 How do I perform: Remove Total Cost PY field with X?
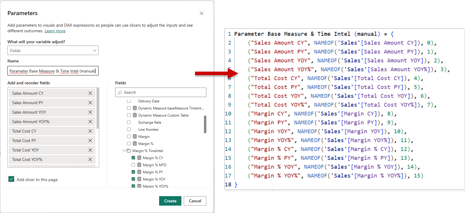click(x=90, y=141)
